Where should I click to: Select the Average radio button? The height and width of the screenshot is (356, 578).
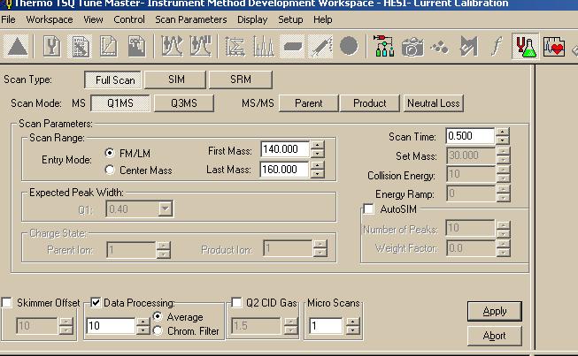[x=158, y=316]
